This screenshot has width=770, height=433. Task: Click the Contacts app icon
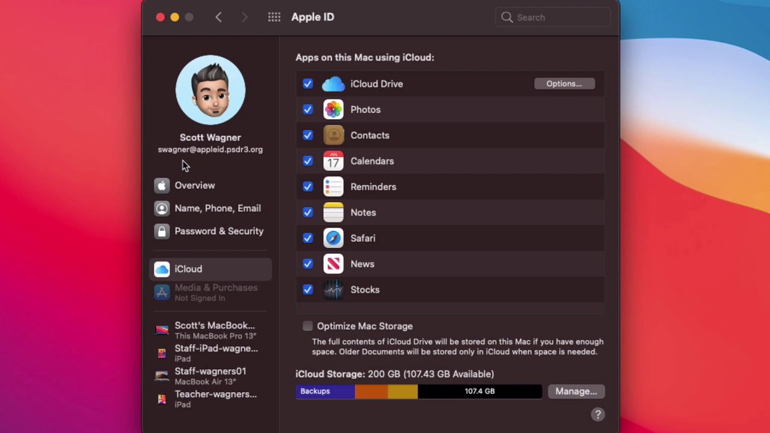pos(333,135)
